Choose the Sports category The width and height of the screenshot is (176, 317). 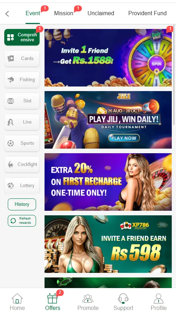point(22,143)
